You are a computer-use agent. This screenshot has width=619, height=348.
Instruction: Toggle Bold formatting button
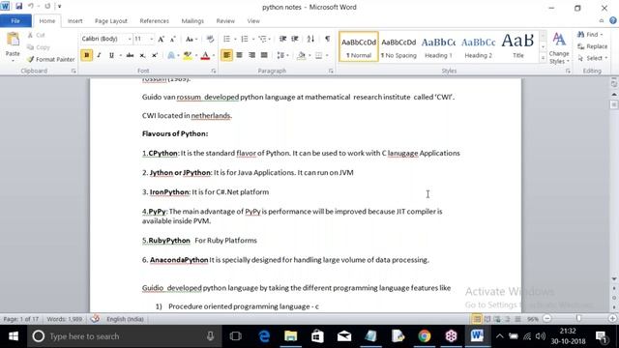[x=86, y=55]
